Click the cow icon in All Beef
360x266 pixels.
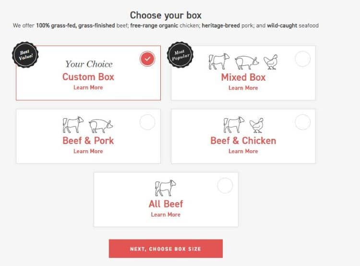pos(166,188)
